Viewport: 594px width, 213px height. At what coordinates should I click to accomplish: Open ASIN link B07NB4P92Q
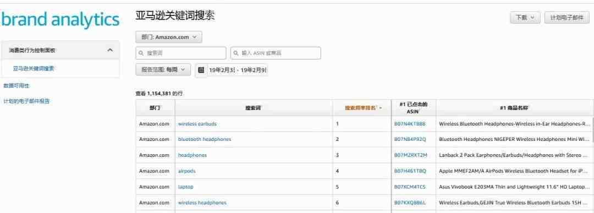(x=410, y=139)
